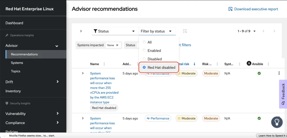The image size is (287, 138).
Task: Choose the Red Hat disabled radio option
Action: click(144, 68)
